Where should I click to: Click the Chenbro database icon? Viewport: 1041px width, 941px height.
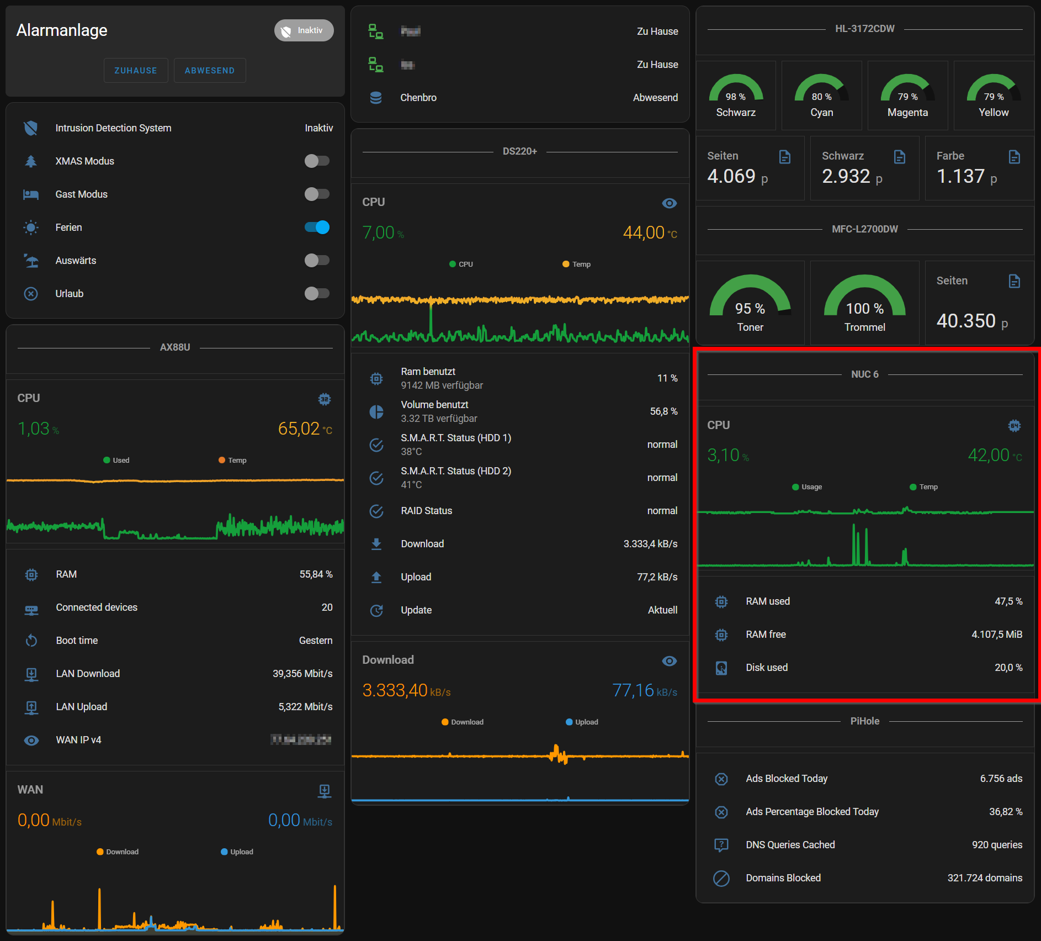(376, 98)
